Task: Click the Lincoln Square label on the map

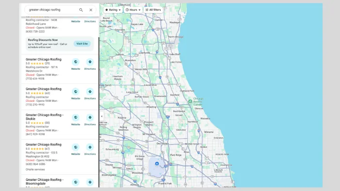Action: click(219, 171)
